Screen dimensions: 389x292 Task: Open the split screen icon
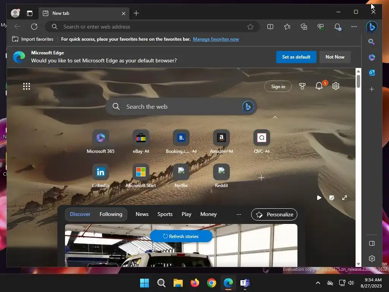pos(270,27)
